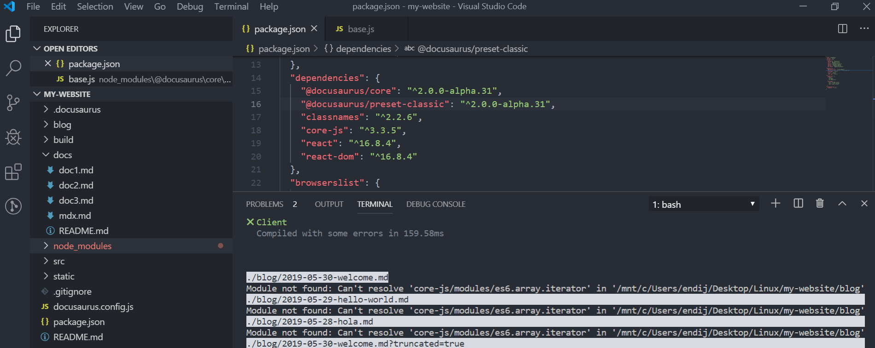The width and height of the screenshot is (875, 348).
Task: Open docusaurus.config.js in the explorer
Action: coord(131,307)
